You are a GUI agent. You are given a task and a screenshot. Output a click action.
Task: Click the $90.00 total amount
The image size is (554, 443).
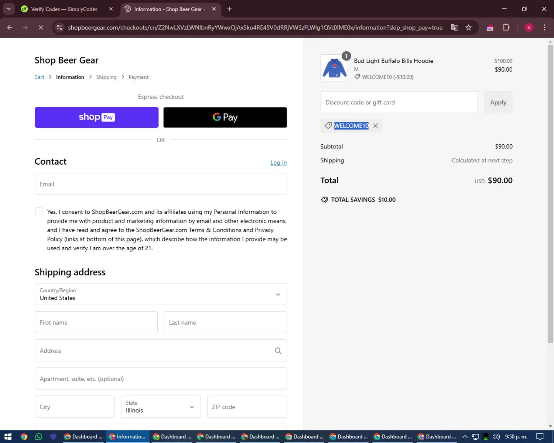[x=500, y=181]
